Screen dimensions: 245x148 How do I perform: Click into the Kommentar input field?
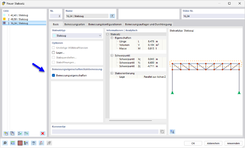[x=105, y=132]
